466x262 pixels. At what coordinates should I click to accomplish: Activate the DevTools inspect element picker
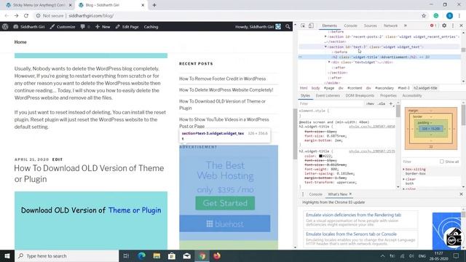pos(303,26)
